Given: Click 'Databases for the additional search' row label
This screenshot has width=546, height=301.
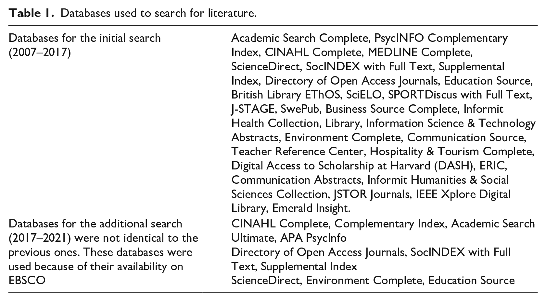Looking at the screenshot, I should 95,224.
